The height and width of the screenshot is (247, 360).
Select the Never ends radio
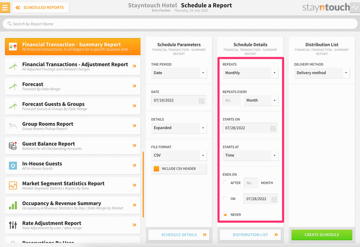click(225, 215)
